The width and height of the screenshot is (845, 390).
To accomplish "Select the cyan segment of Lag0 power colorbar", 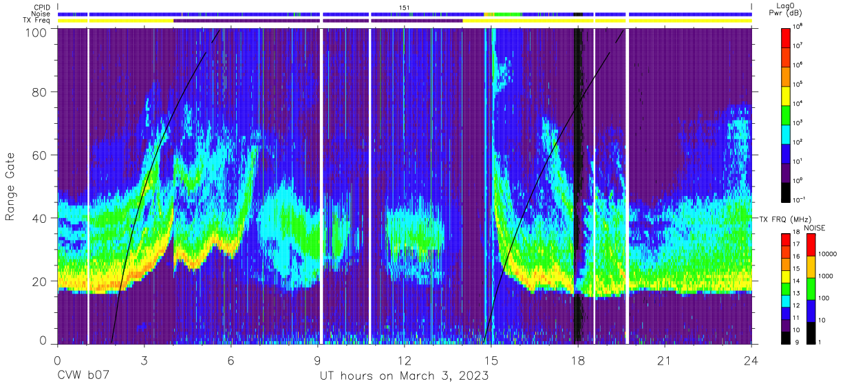I will point(787,133).
